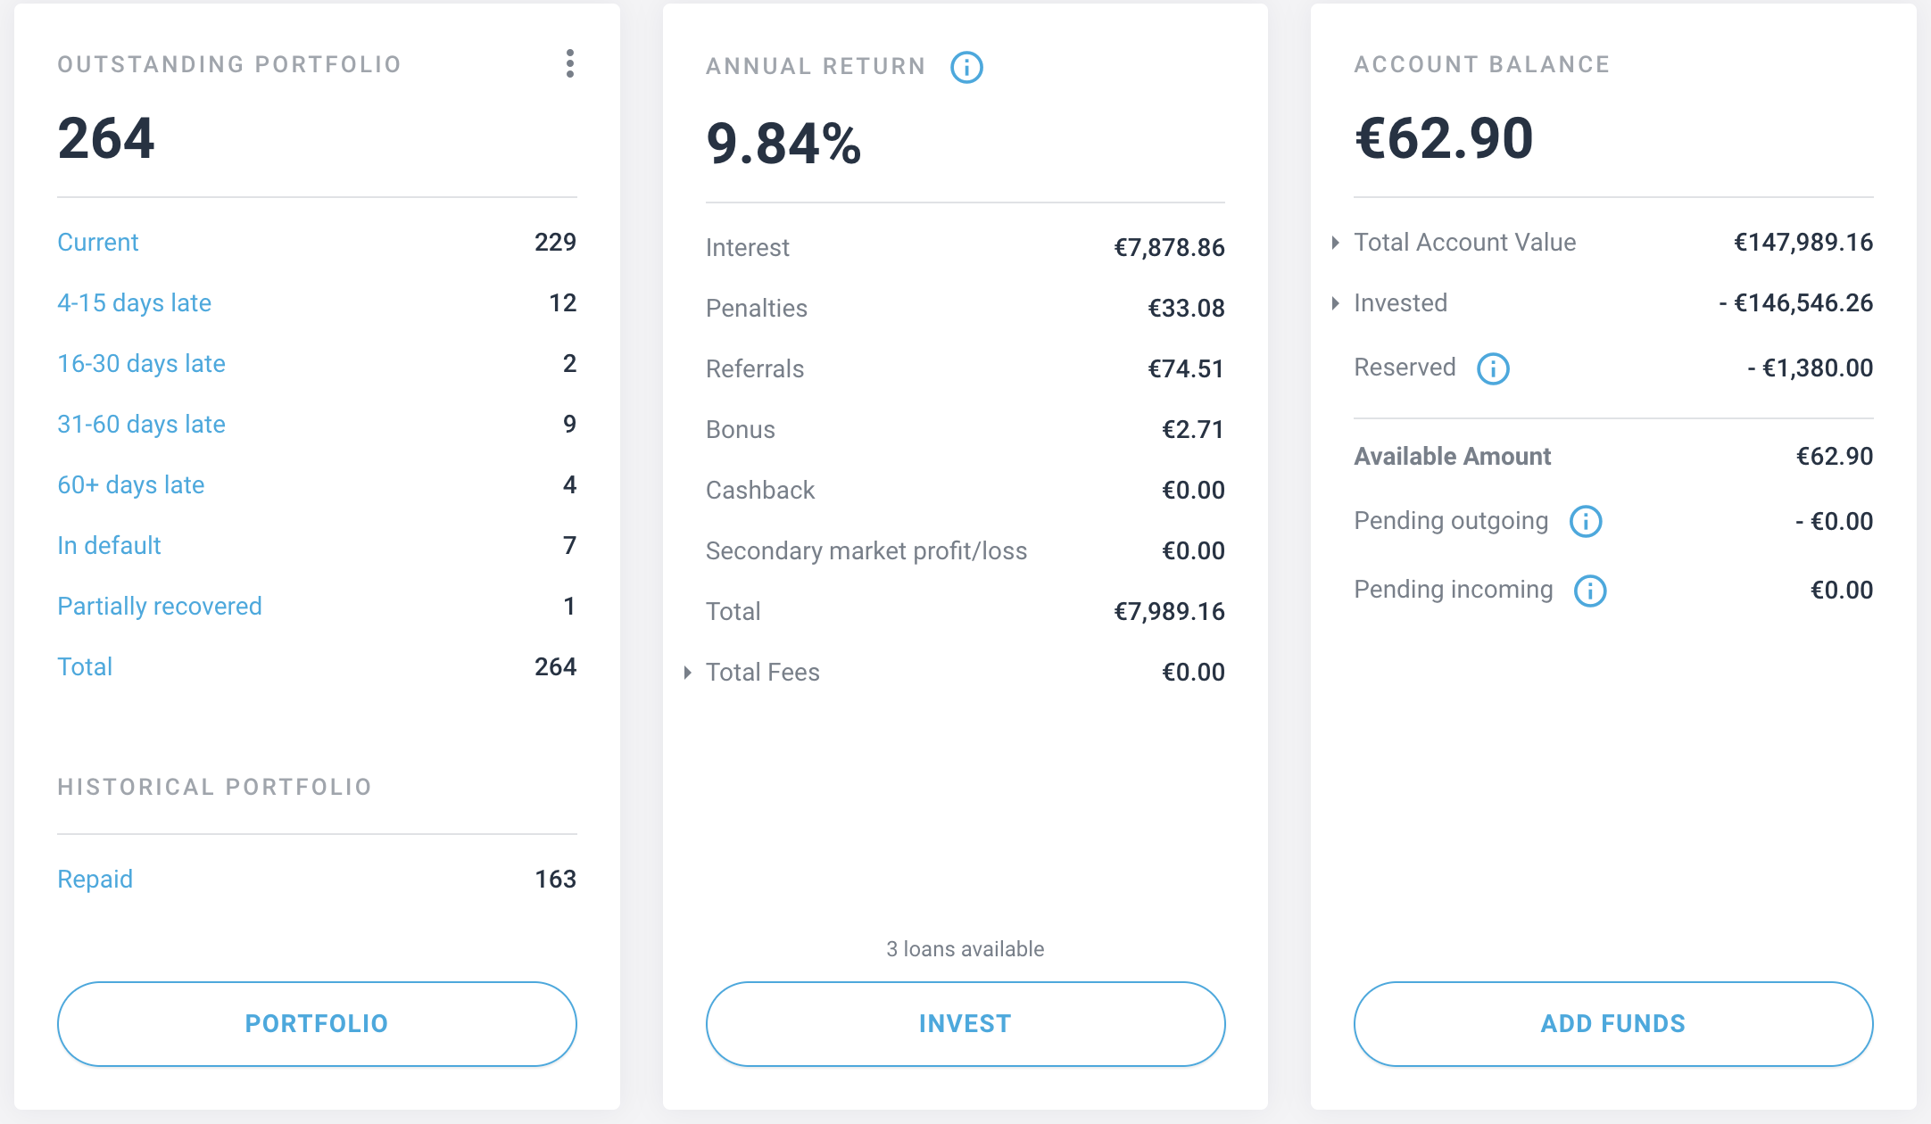Image resolution: width=1931 pixels, height=1124 pixels.
Task: Open the 4-15 days late link
Action: (134, 303)
